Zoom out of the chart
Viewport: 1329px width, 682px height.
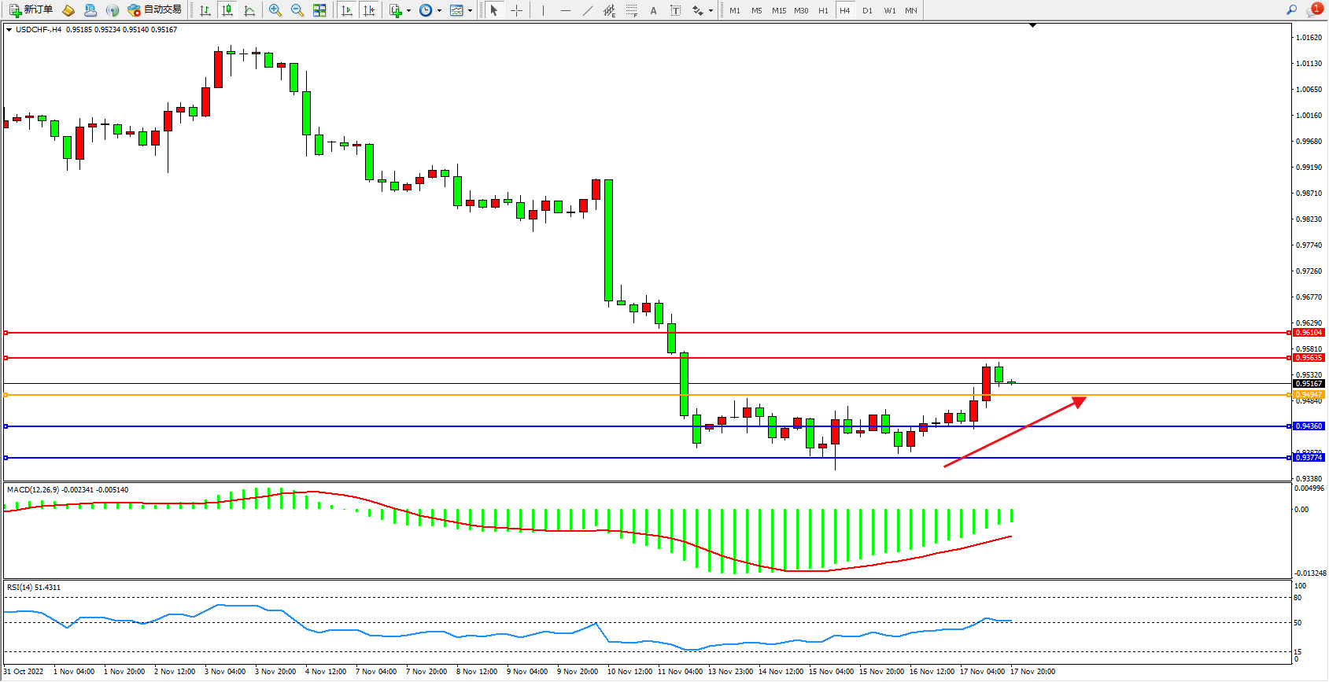coord(297,10)
